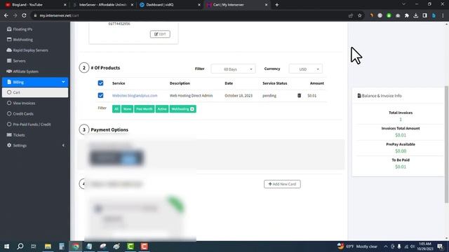This screenshot has height=252, width=449.
Task: Open the browser tab search dropdown
Action: [x=404, y=5]
